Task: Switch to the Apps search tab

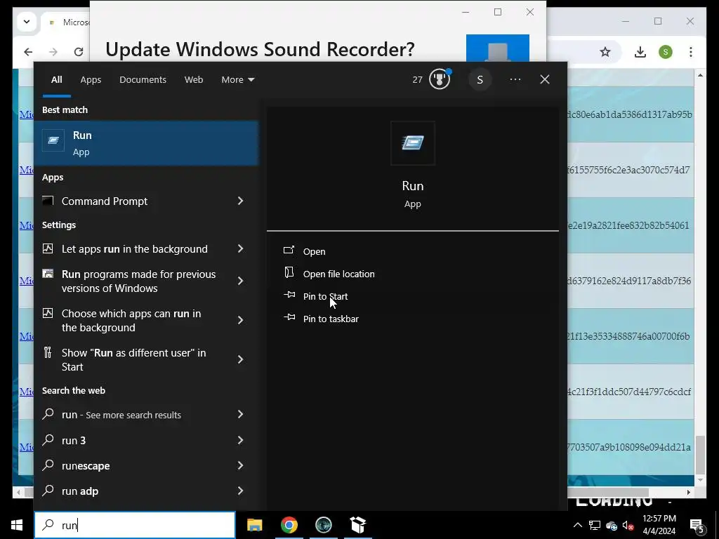Action: tap(91, 80)
